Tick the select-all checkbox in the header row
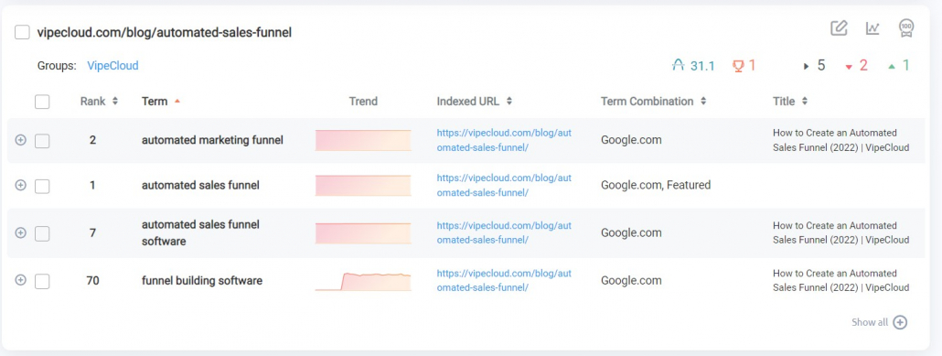 [x=42, y=102]
